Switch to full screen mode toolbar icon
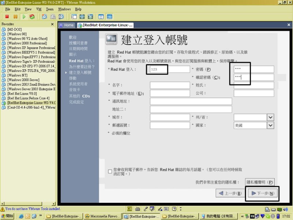 82,16
